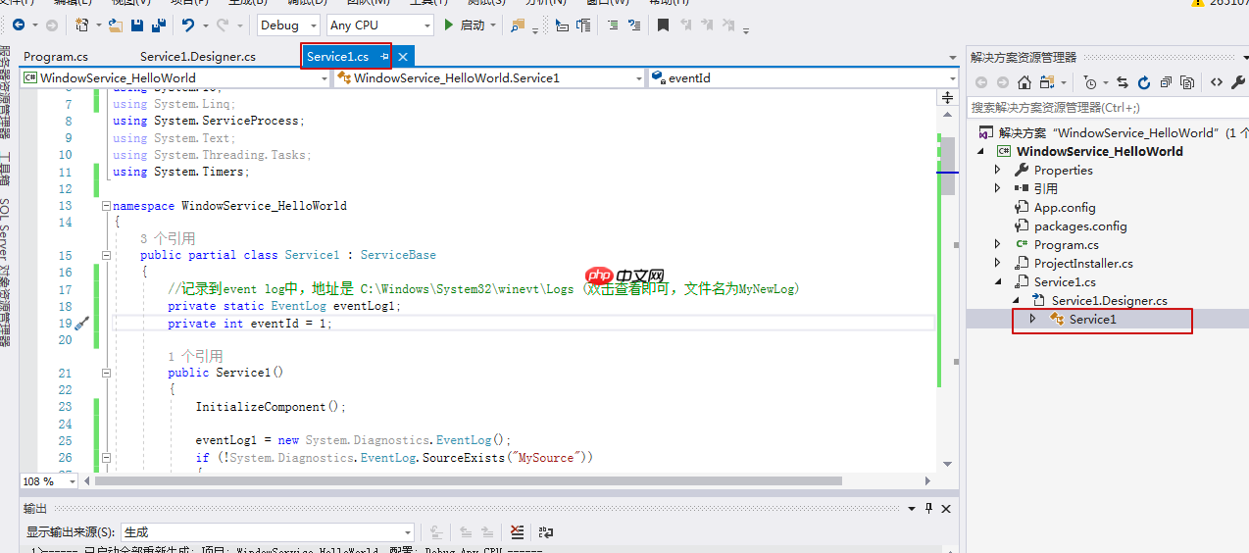This screenshot has width=1249, height=553.
Task: Switch to the Service1.Designer.cs tab
Action: click(198, 57)
